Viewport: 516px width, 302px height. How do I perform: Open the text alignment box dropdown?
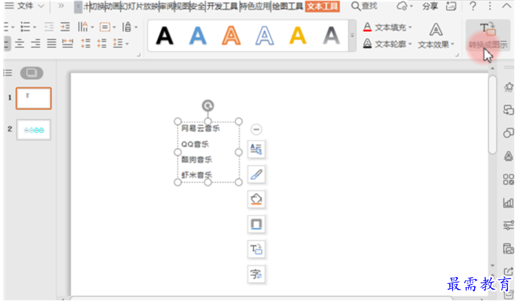108,27
